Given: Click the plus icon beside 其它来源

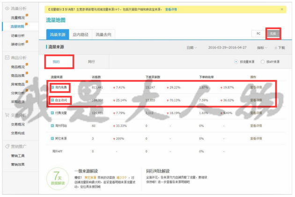Looking at the screenshot, I should tap(52, 139).
